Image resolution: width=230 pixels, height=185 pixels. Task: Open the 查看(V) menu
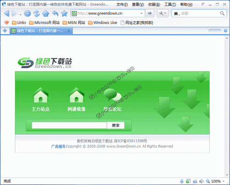(x=138, y=5)
